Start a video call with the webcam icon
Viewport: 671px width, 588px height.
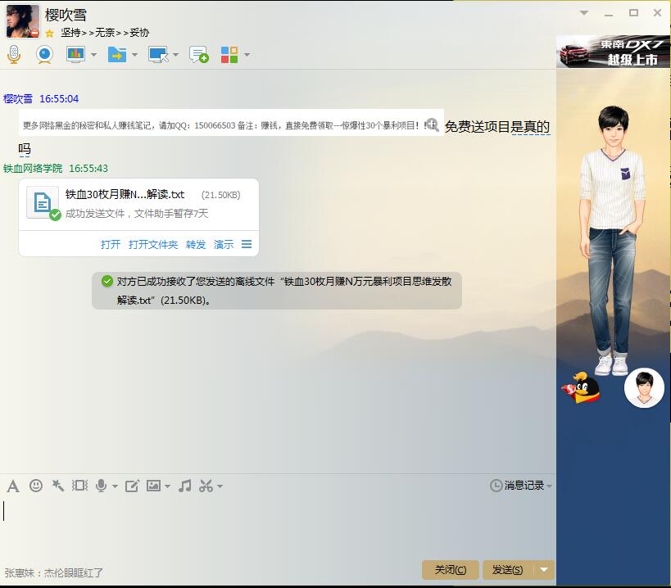pyautogui.click(x=44, y=55)
